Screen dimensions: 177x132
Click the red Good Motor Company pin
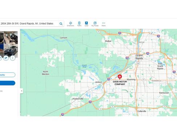pyautogui.click(x=120, y=77)
